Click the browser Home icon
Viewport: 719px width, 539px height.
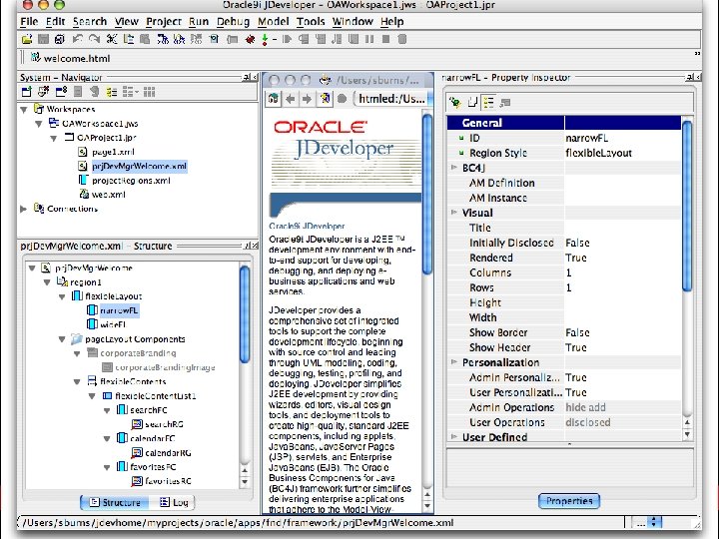click(274, 99)
